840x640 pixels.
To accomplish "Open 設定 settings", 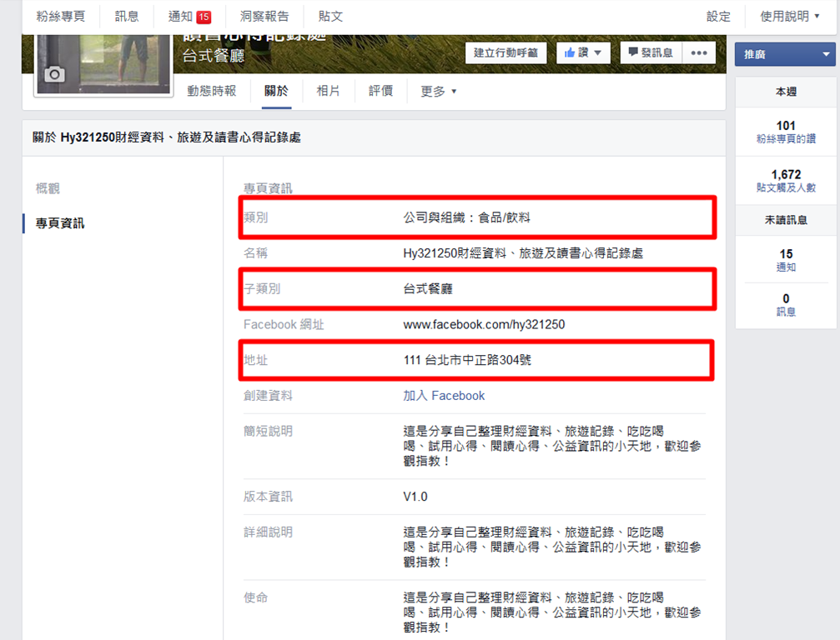I will coord(718,17).
